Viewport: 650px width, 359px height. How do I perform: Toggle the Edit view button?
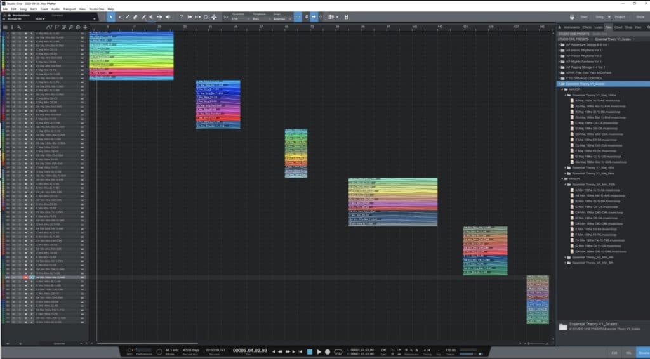[614, 353]
